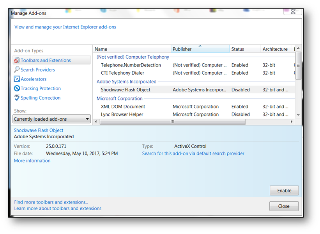Viewport: 320px width, 234px height.
Task: Open the Shockwave Flash Object details link
Action: [38, 130]
